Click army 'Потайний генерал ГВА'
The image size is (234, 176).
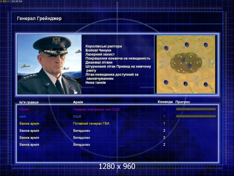(91, 123)
